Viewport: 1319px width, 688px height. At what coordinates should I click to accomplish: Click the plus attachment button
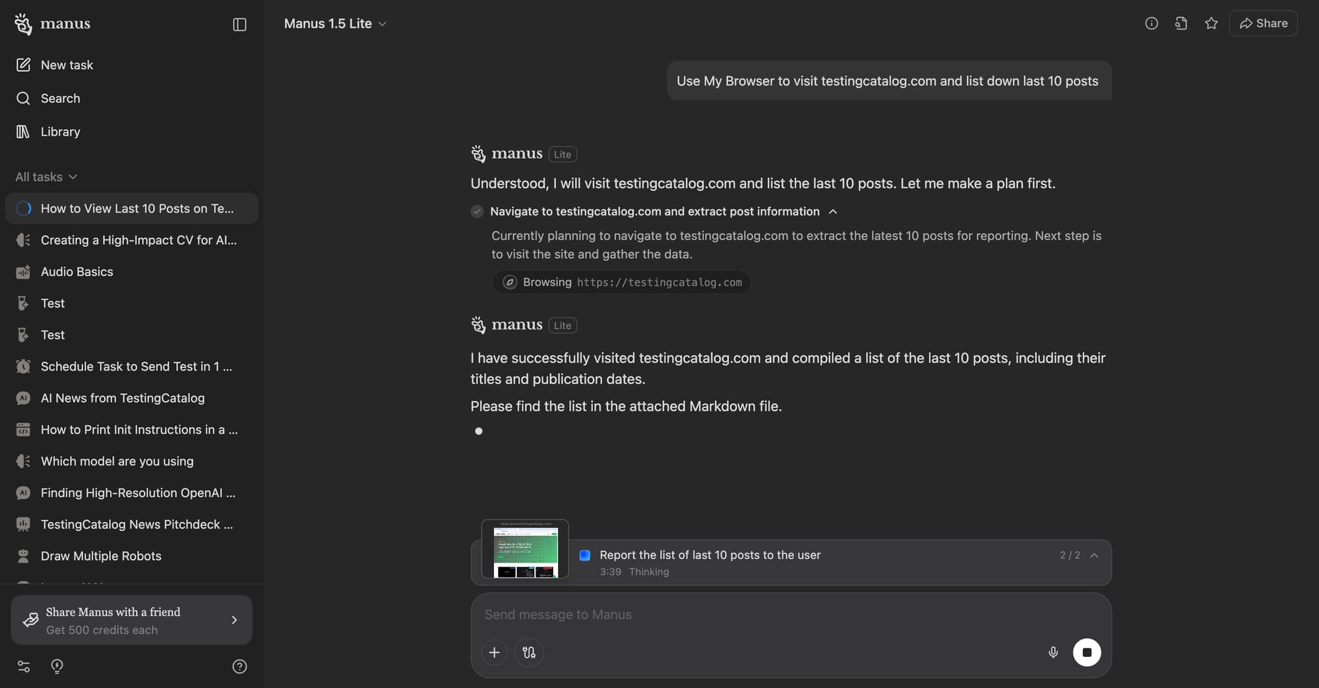click(494, 652)
